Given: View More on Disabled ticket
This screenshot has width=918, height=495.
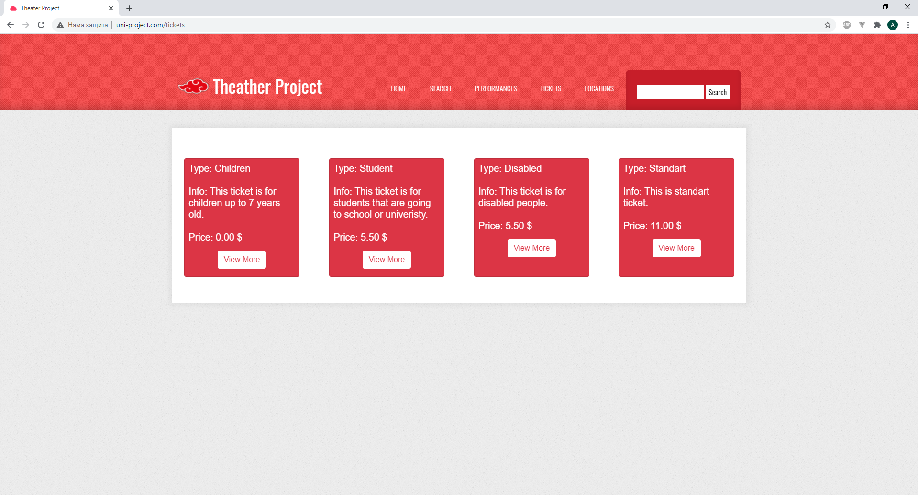Looking at the screenshot, I should (x=531, y=248).
